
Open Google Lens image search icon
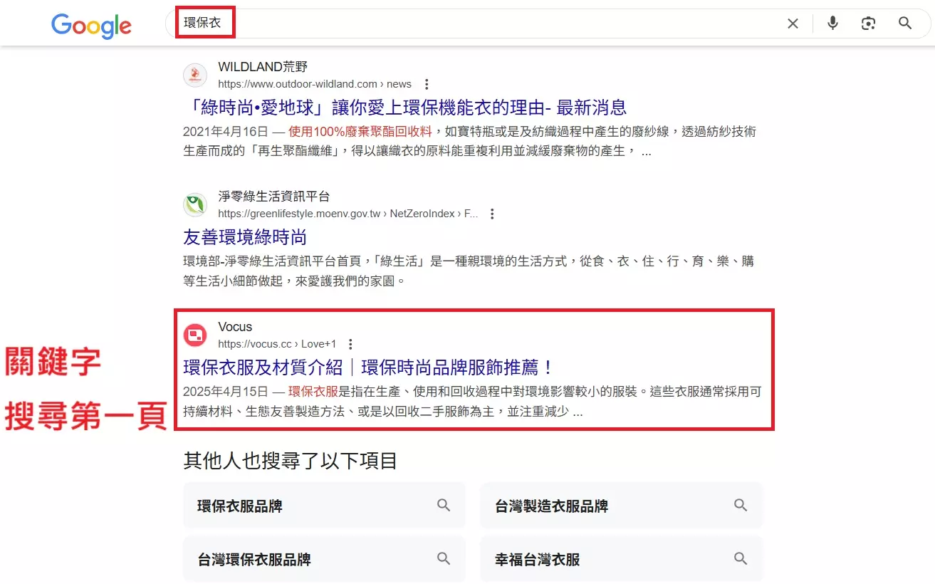tap(868, 23)
